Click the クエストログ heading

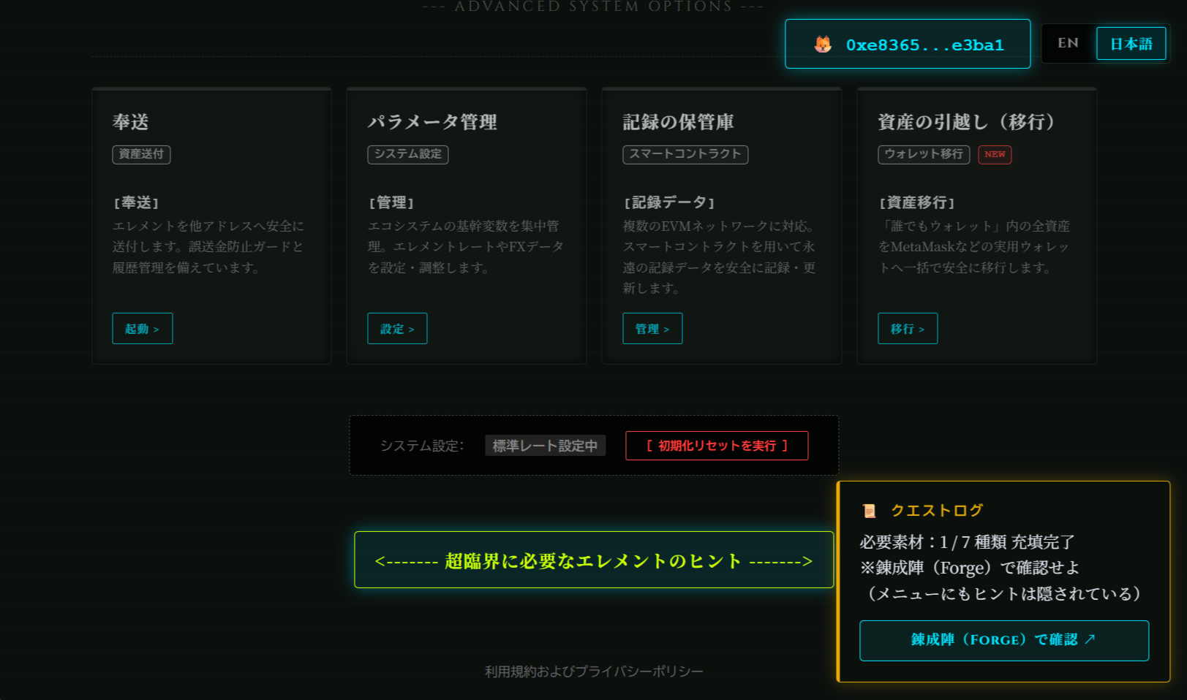click(937, 511)
